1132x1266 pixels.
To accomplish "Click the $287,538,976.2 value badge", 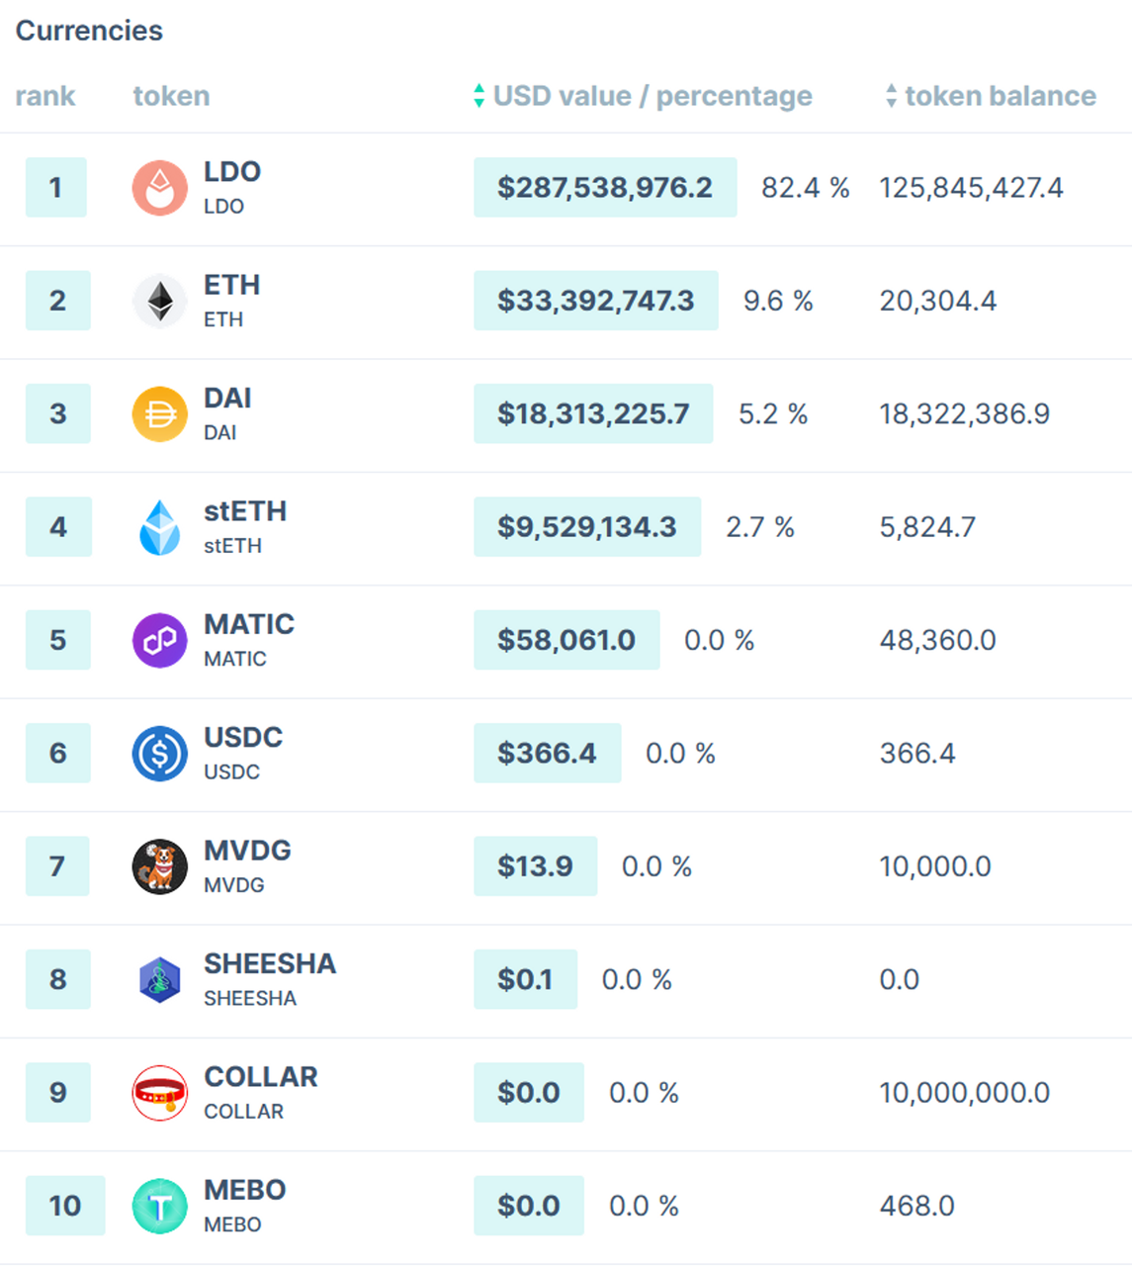I will point(604,188).
